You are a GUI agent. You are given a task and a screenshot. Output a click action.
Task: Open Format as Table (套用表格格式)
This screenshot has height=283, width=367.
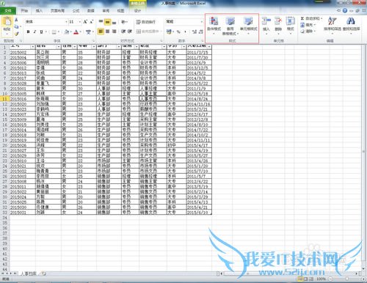coord(230,26)
